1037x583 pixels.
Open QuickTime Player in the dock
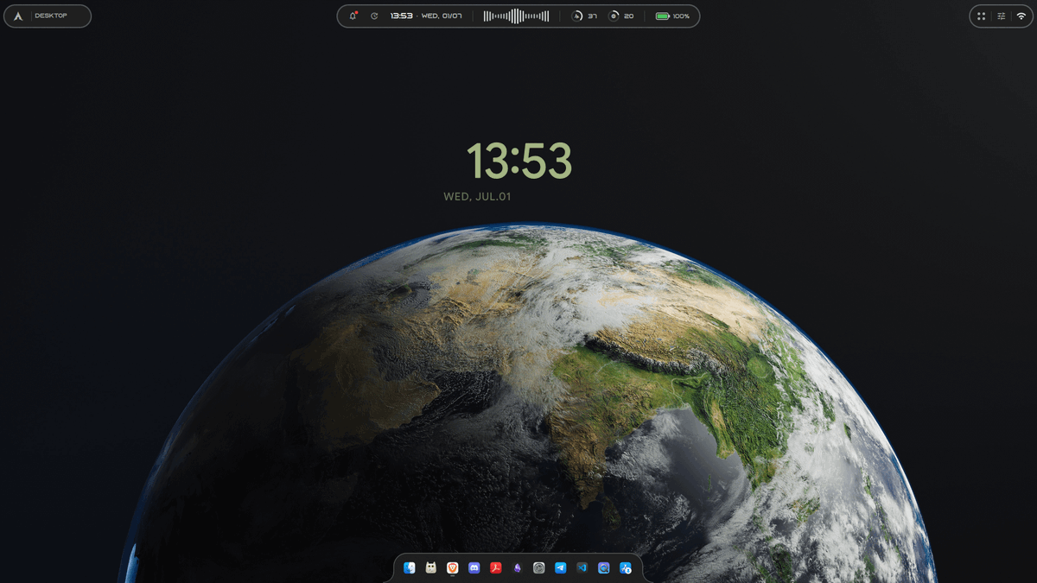(604, 567)
